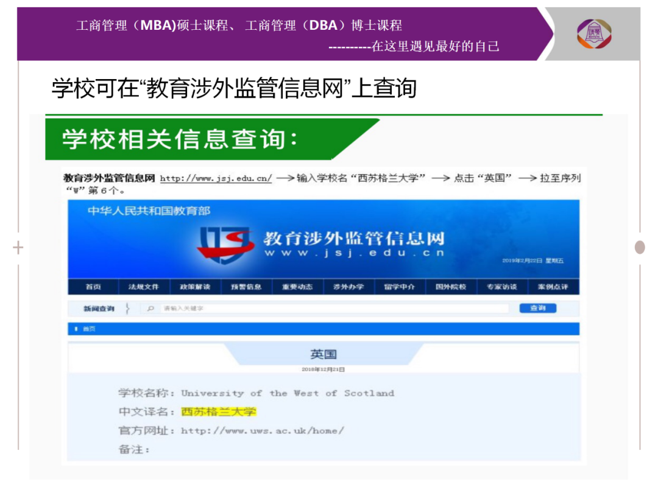This screenshot has height=493, width=658.
Task: Open the 首页 navigation menu item
Action: (x=93, y=287)
